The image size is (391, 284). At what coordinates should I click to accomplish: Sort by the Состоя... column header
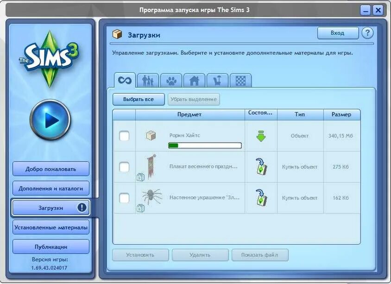click(x=261, y=115)
